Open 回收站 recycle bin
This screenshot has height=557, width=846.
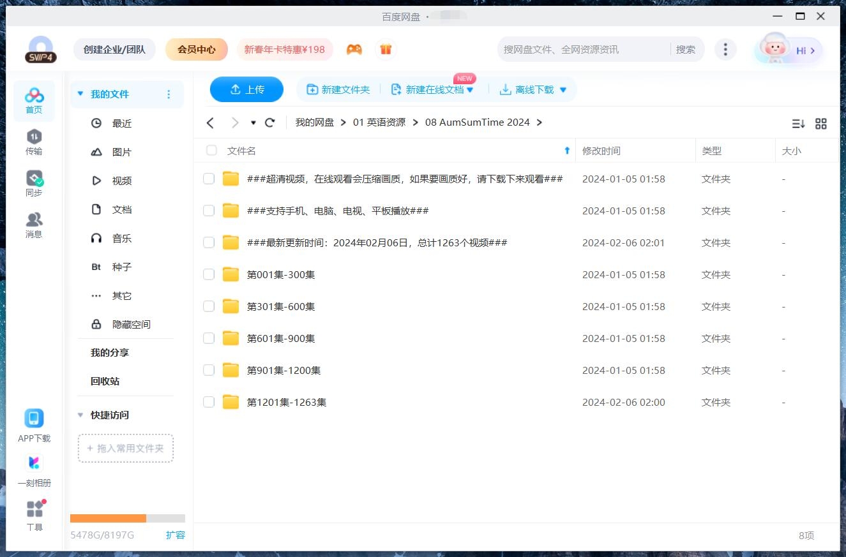105,381
